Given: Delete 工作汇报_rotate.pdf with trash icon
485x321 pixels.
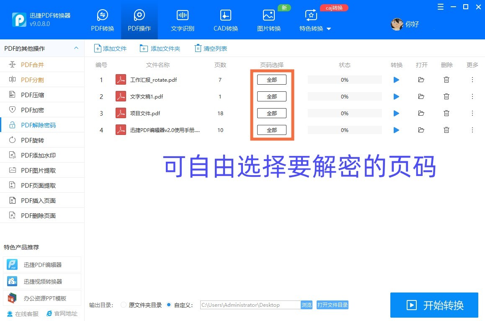Looking at the screenshot, I should pos(446,80).
